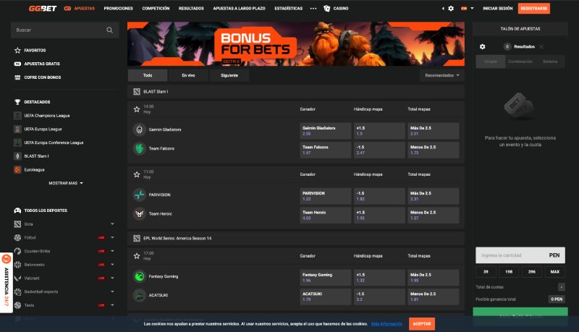
Task: Click Team Falcons team logo
Action: pos(139,148)
